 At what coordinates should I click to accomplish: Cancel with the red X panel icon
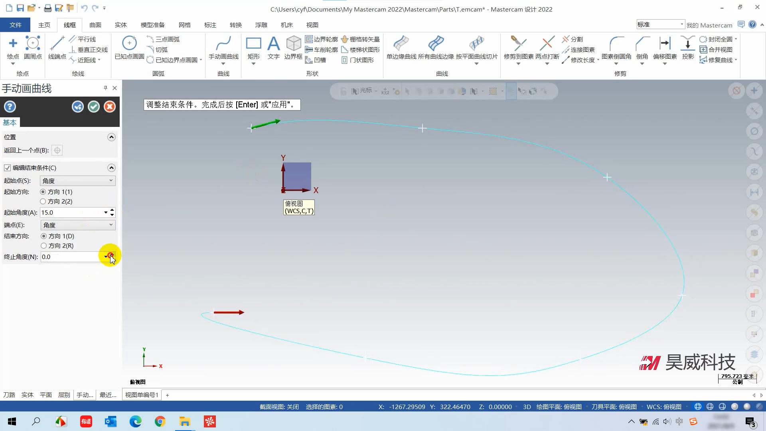tap(110, 107)
